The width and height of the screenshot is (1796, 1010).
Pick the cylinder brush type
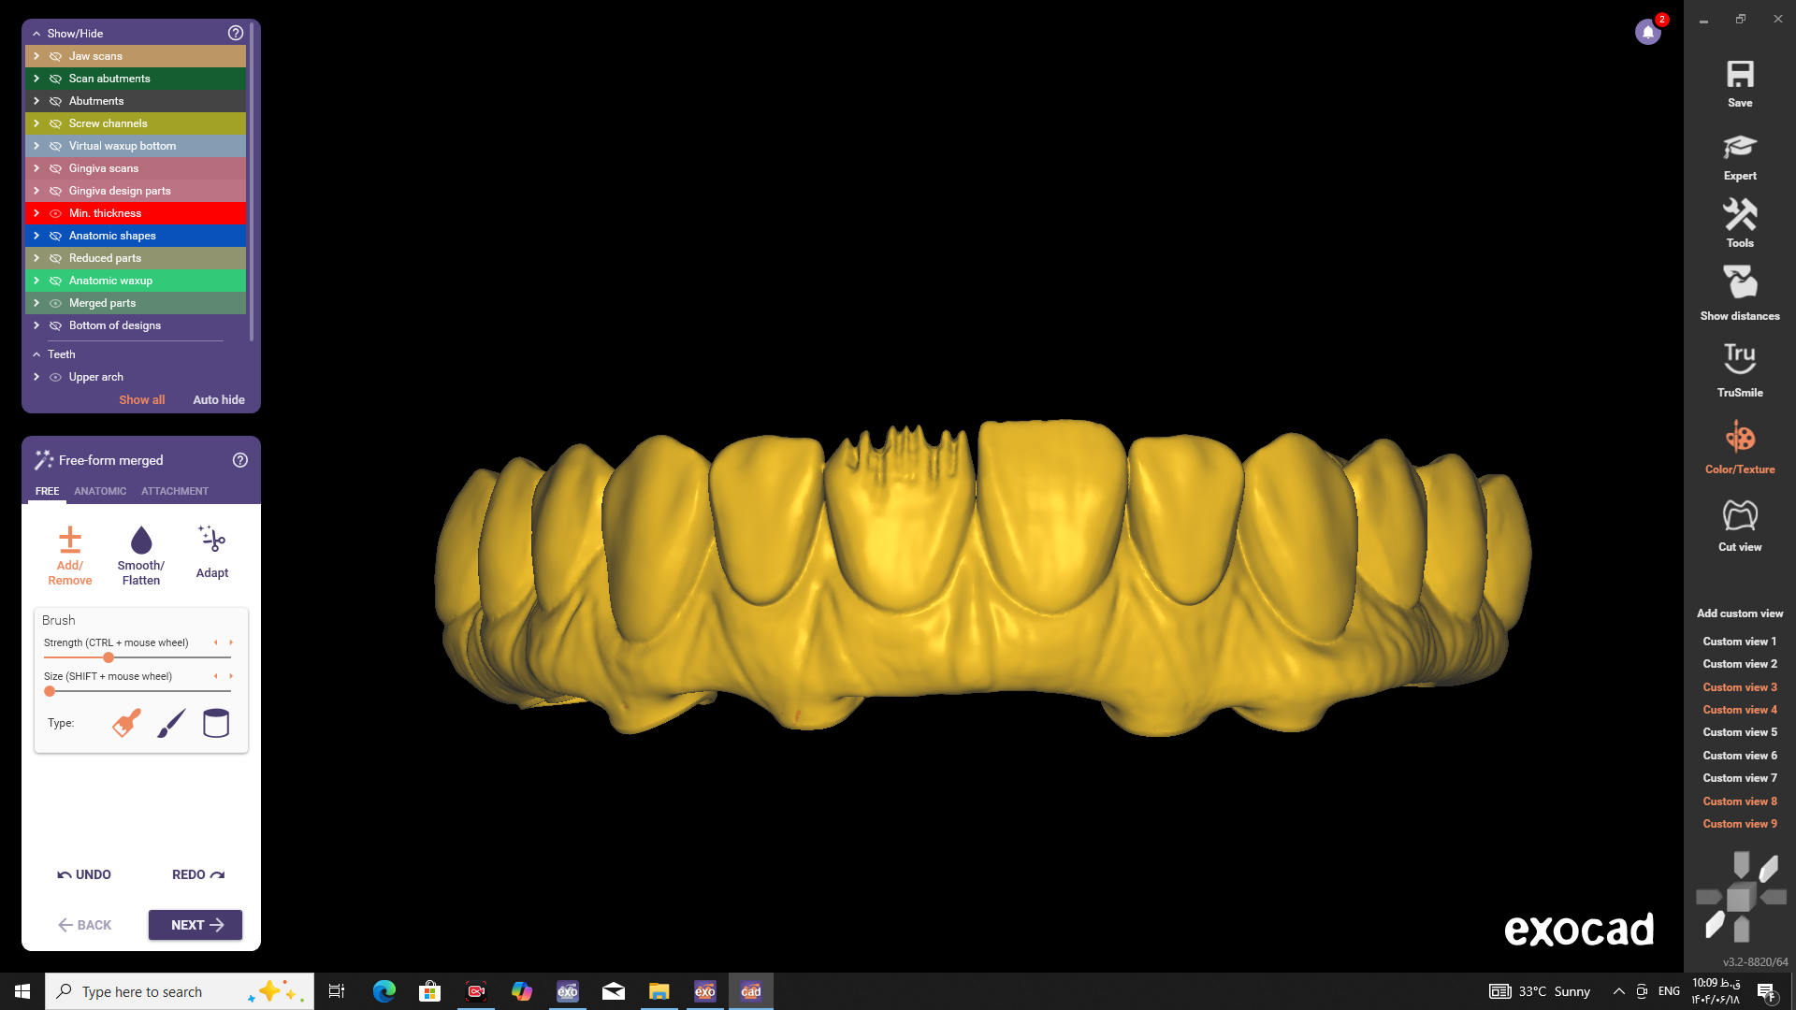point(216,723)
